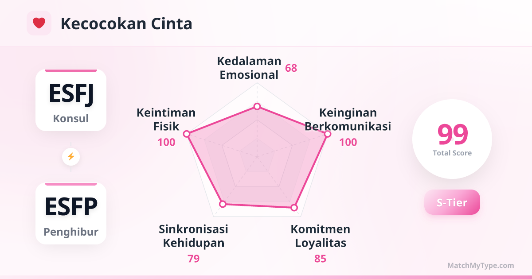This screenshot has width=532, height=279.
Task: Click the Komitmen Loyalitas radar point
Action: 293,207
